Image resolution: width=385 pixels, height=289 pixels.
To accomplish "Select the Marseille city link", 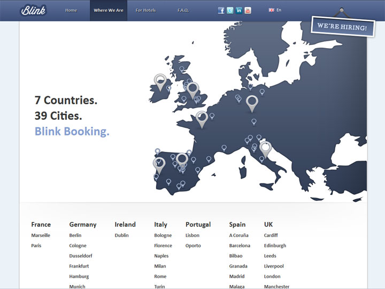I will click(41, 235).
